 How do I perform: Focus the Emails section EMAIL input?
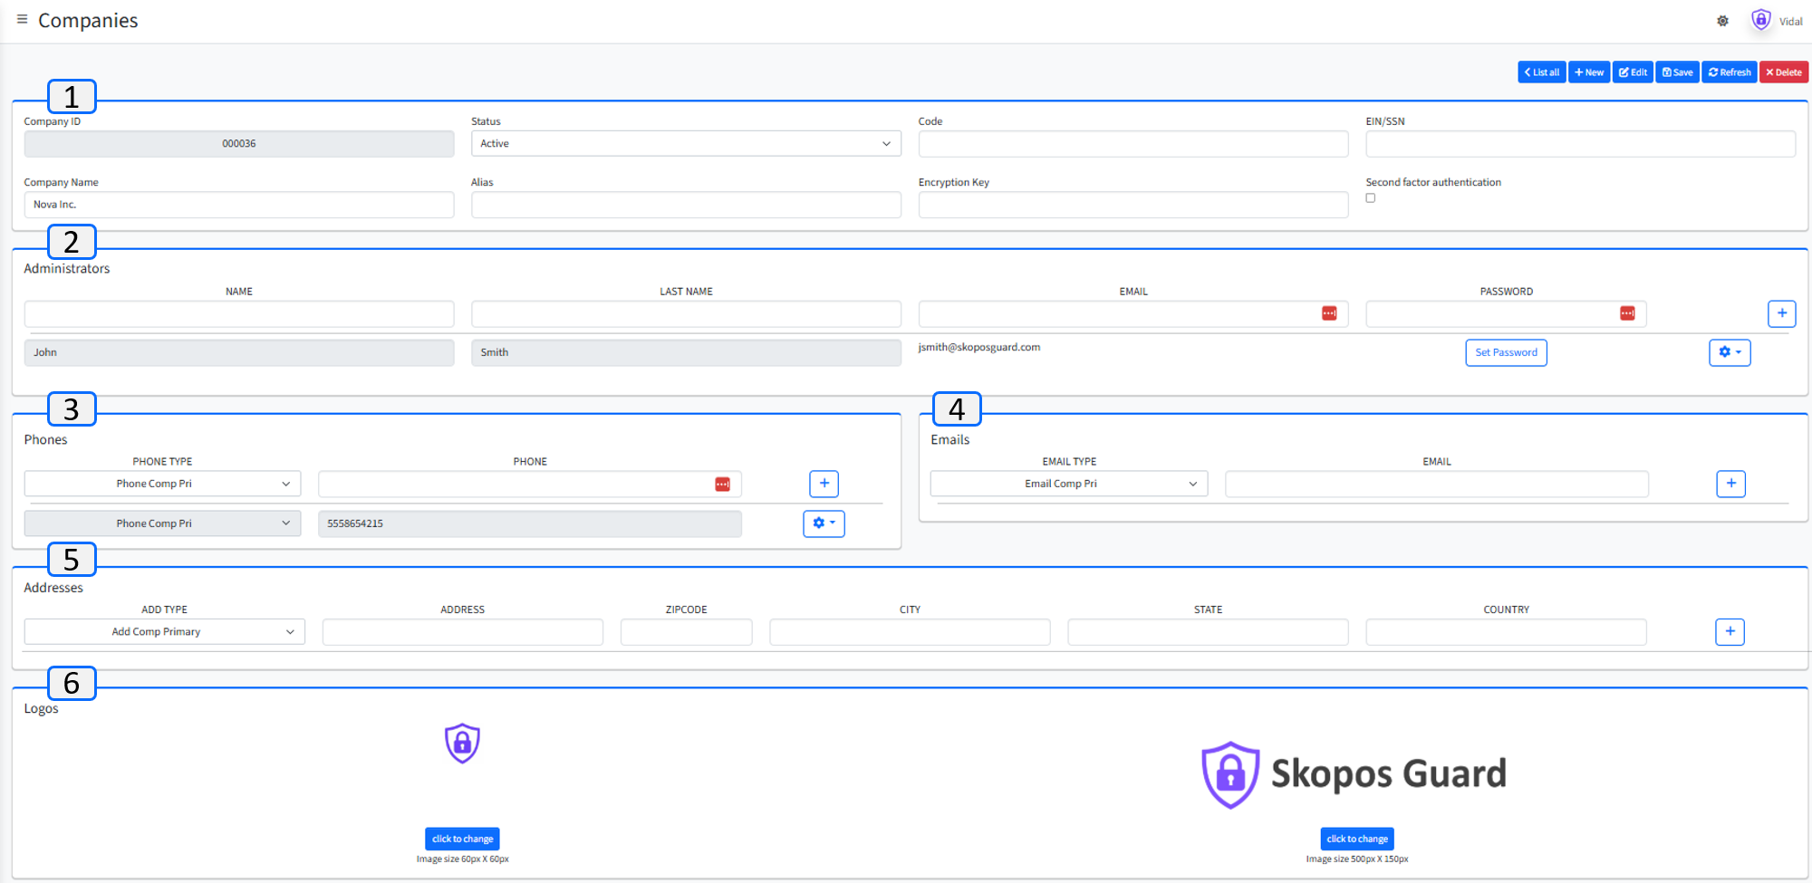(x=1437, y=485)
